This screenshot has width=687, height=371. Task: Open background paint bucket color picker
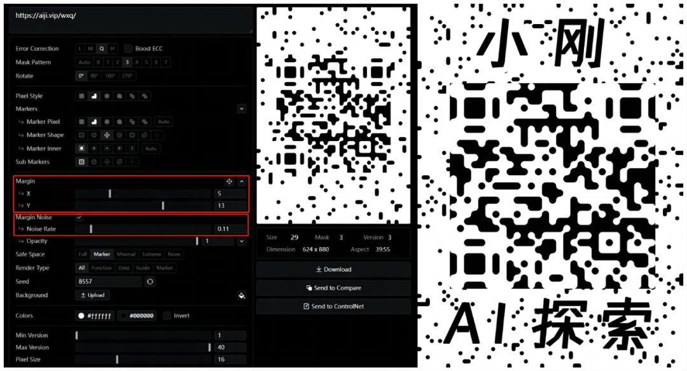(x=242, y=296)
